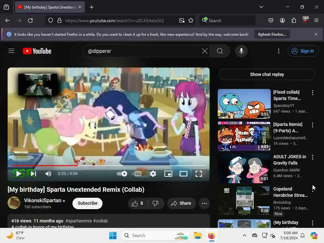Open tracking protection shield icon
The width and height of the screenshot is (324, 243).
51,21
